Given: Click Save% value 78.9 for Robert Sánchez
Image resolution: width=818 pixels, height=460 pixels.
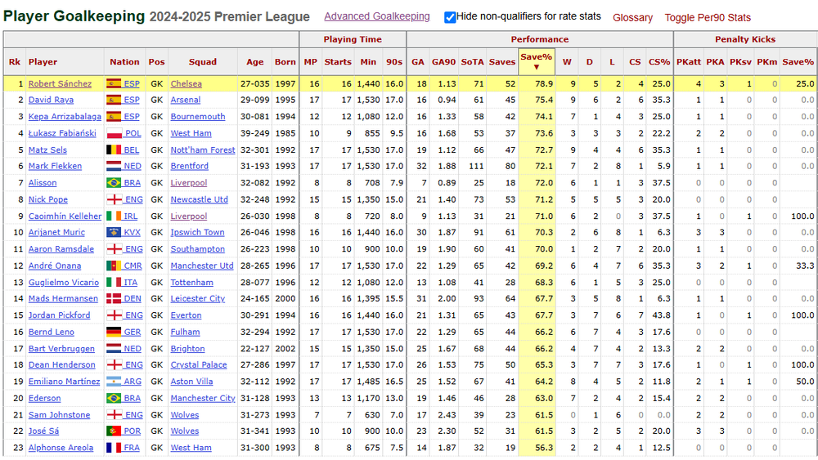Looking at the screenshot, I should pyautogui.click(x=544, y=83).
